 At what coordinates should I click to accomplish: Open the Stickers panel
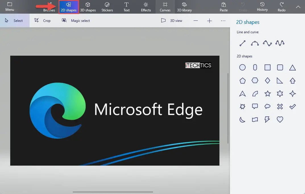tap(107, 7)
